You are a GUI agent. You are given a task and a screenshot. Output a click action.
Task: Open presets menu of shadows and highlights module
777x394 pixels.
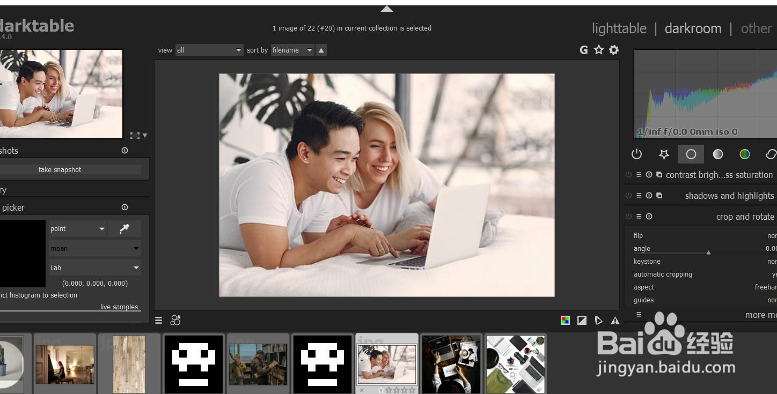639,196
